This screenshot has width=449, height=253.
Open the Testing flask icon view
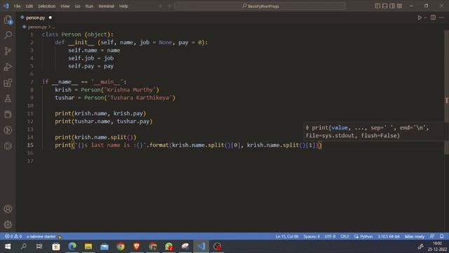[x=8, y=98]
